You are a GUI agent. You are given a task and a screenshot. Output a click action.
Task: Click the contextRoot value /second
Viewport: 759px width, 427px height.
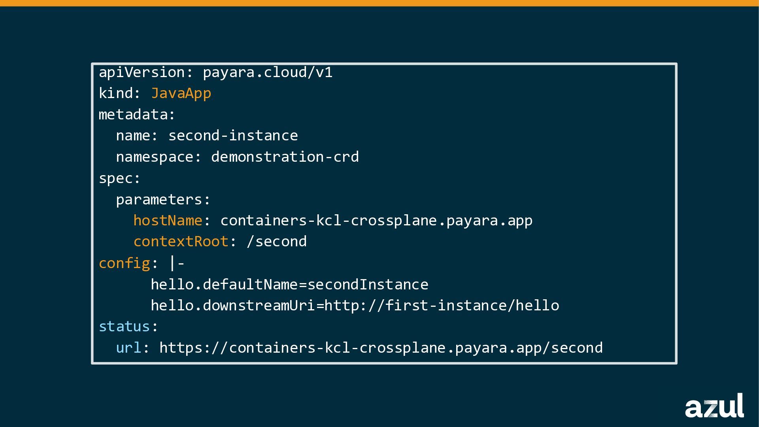(276, 242)
